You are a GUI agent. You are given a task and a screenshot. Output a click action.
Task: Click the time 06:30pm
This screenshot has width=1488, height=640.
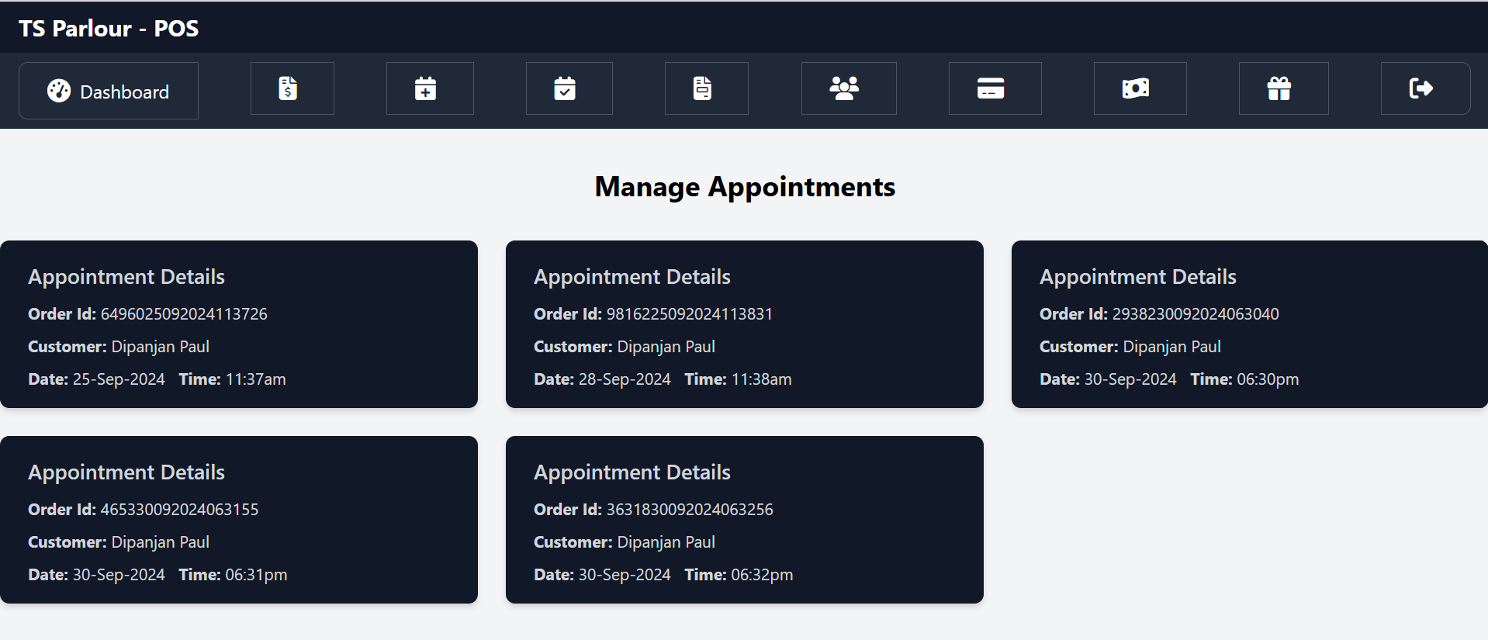click(1268, 379)
